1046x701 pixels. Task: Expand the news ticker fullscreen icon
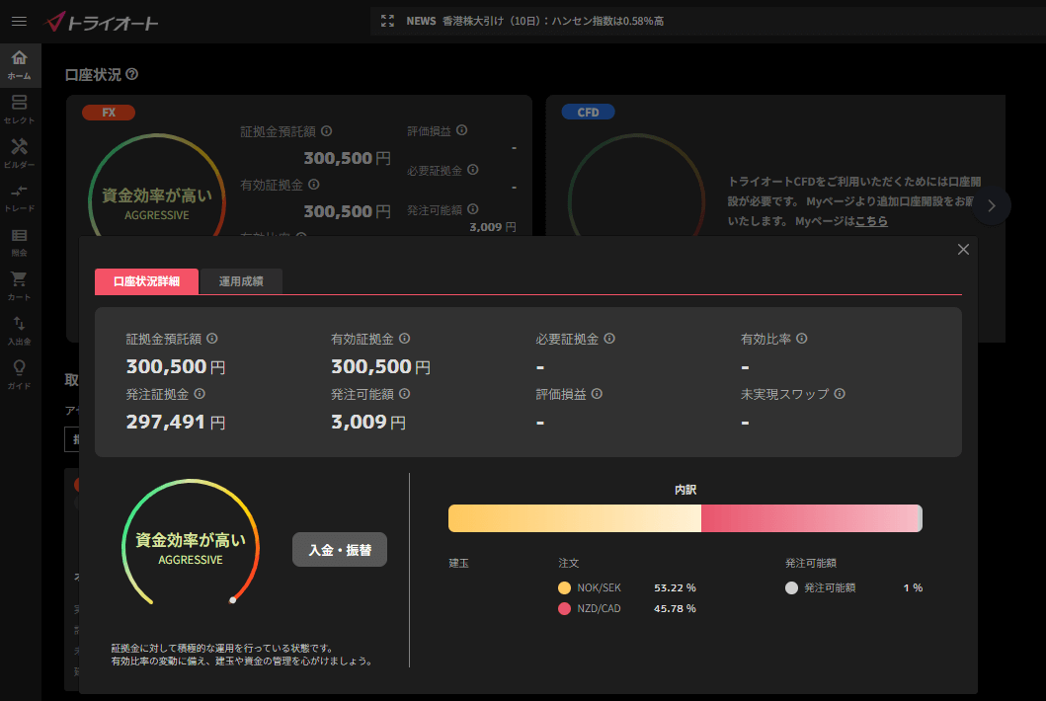pos(387,21)
